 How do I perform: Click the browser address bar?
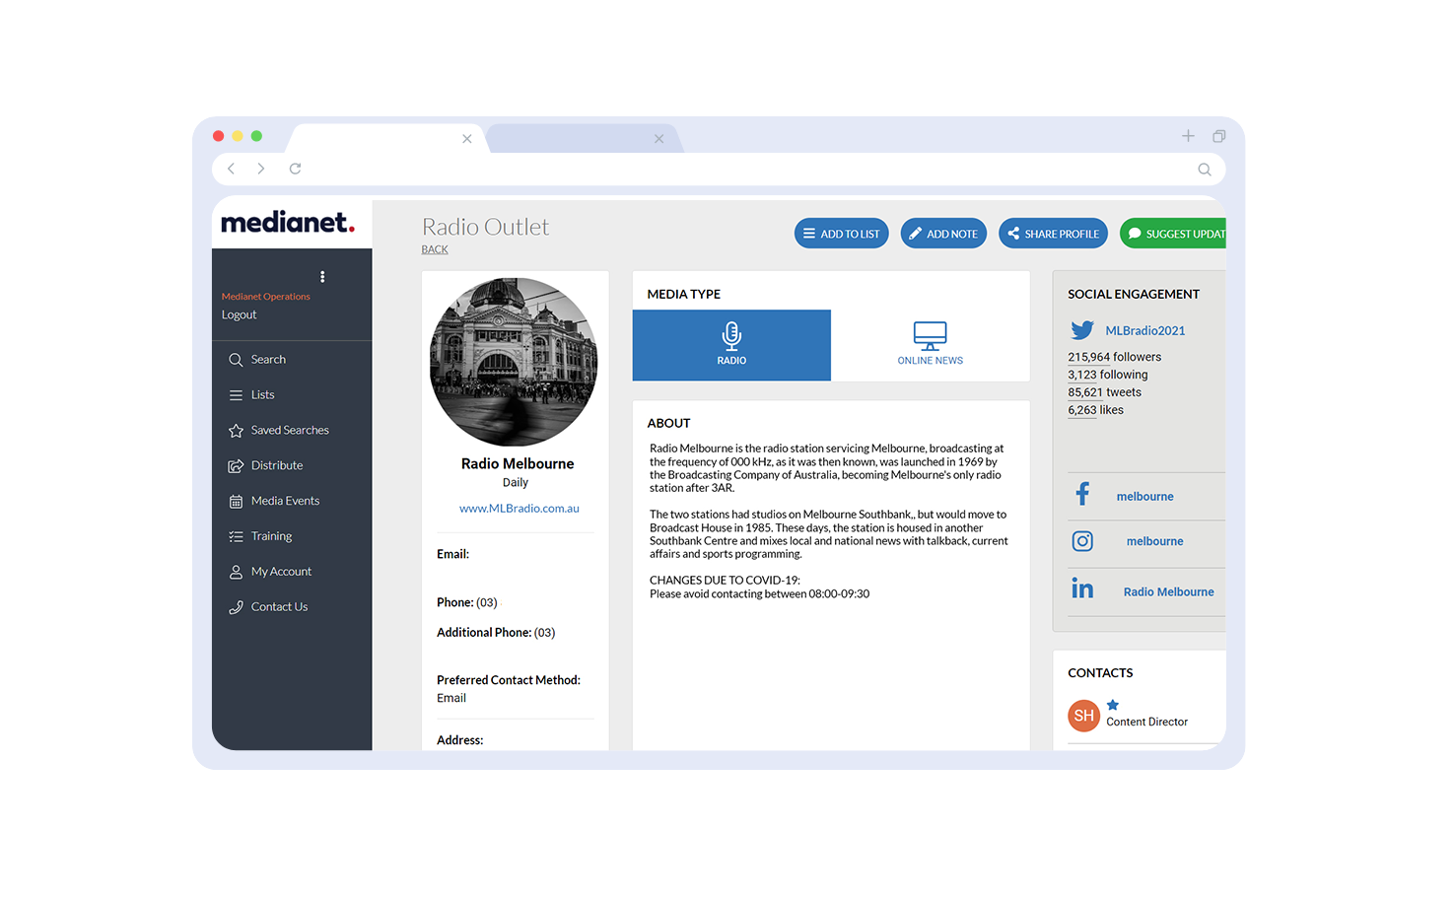point(719,170)
